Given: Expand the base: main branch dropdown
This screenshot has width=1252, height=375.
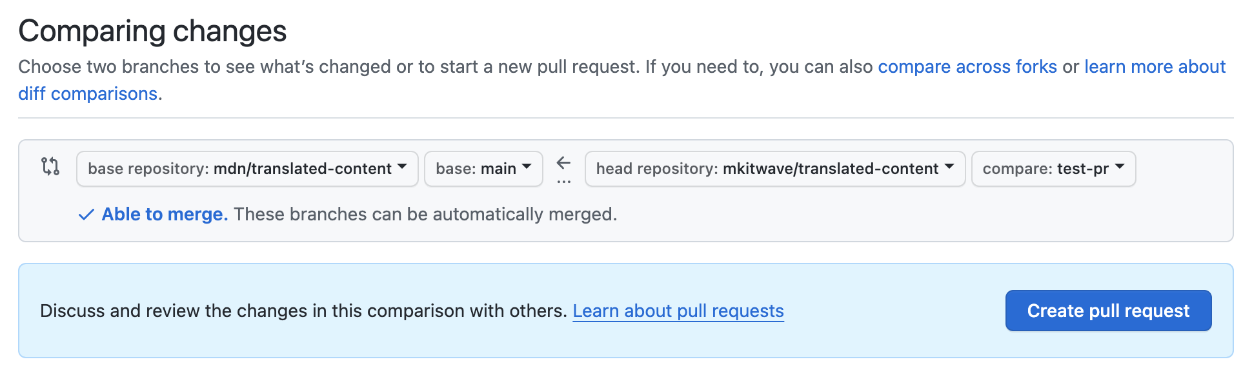Looking at the screenshot, I should pyautogui.click(x=476, y=169).
